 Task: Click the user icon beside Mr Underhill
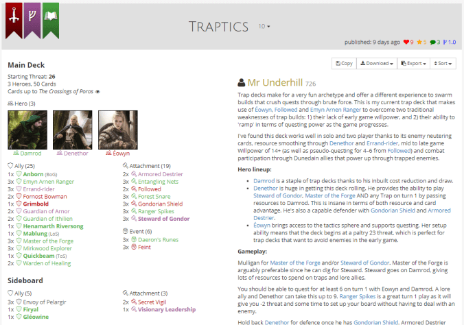pos(242,82)
